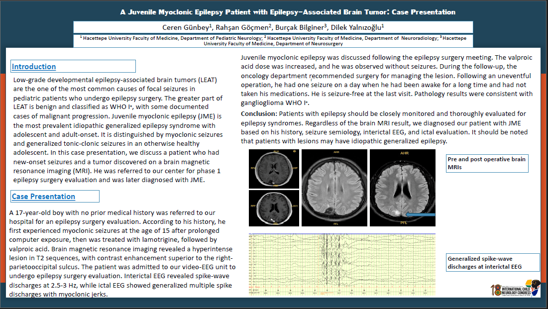Click the text 'ganglioglioma WHO I°'
Viewport: 548px width, 309px height.
[x=275, y=103]
